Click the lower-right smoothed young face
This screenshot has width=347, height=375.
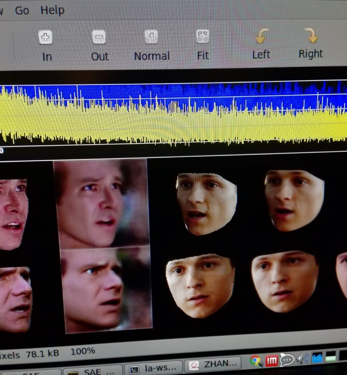pos(285,281)
